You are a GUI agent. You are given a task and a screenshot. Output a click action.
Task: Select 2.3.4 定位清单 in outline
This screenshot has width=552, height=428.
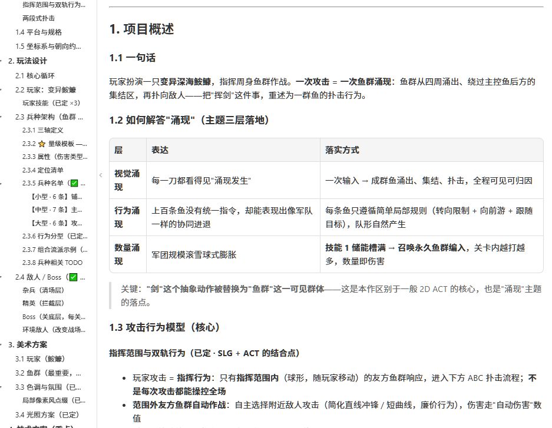point(42,170)
